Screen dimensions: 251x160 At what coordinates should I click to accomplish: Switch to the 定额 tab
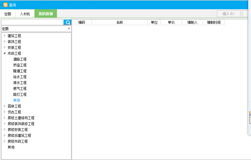8,14
